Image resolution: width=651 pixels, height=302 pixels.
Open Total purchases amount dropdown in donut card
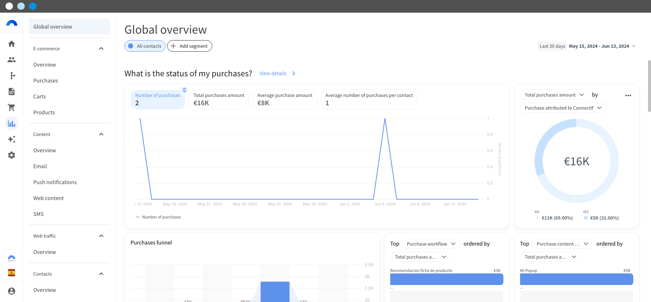(x=554, y=95)
